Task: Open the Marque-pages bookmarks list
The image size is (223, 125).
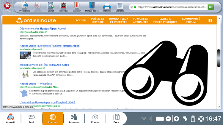Action: 92,7
